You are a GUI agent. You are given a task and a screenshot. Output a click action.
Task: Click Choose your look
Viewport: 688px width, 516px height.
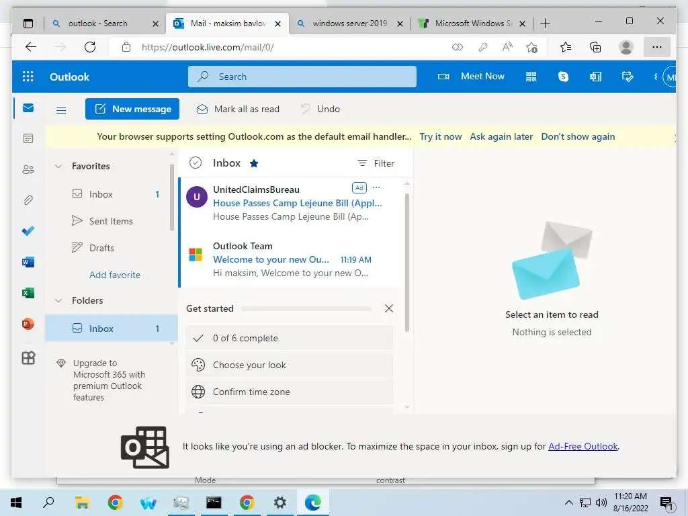289,365
